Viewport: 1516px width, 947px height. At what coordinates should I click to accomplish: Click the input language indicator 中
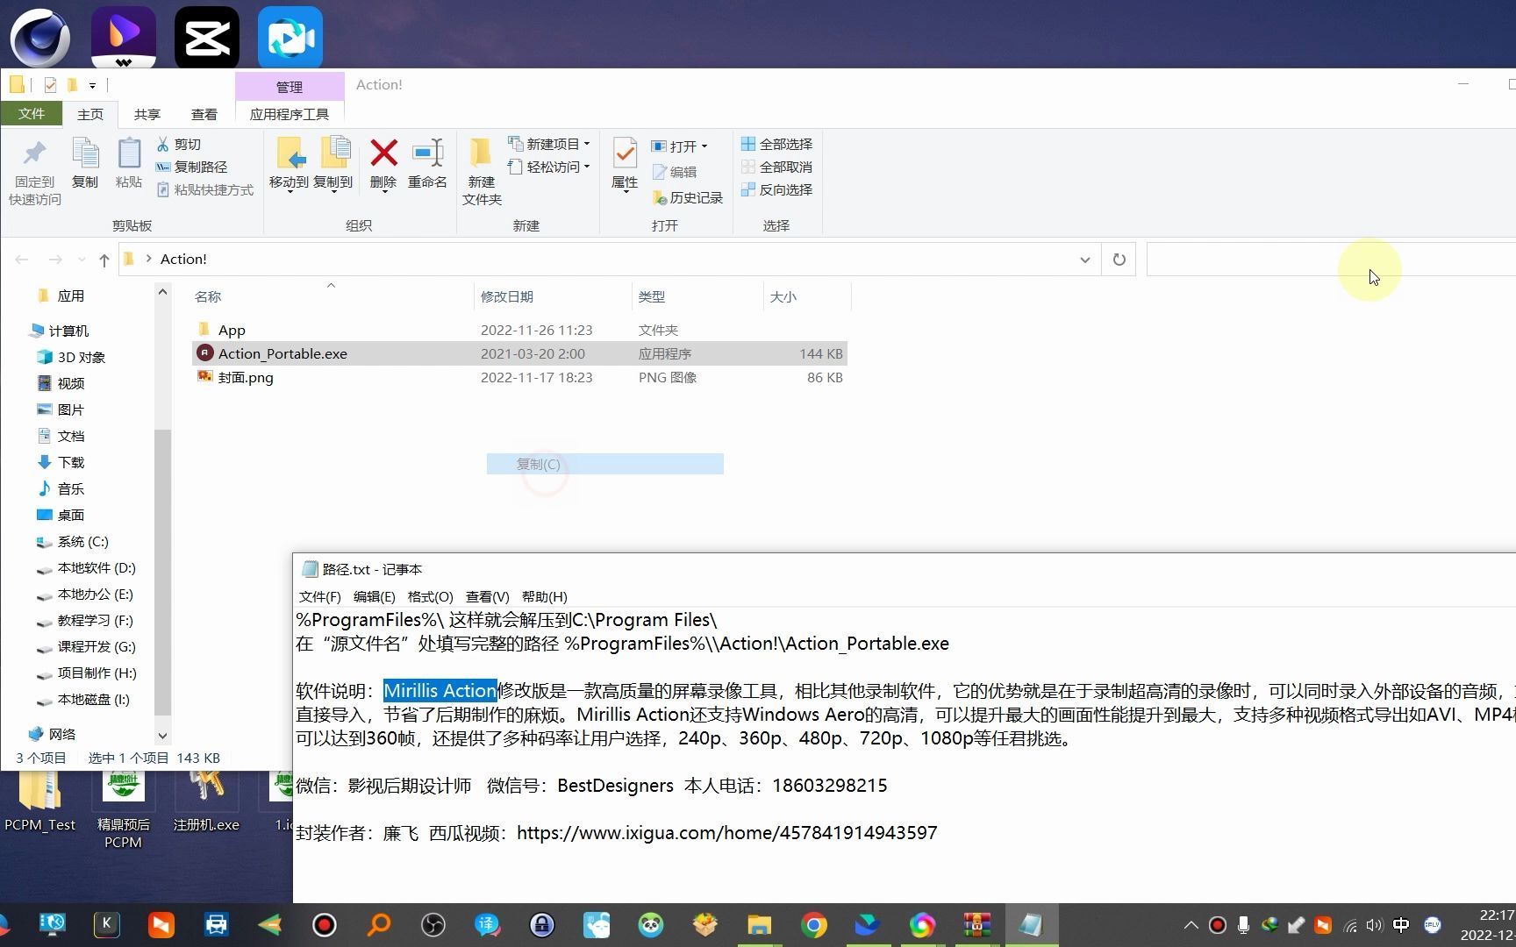(1401, 925)
